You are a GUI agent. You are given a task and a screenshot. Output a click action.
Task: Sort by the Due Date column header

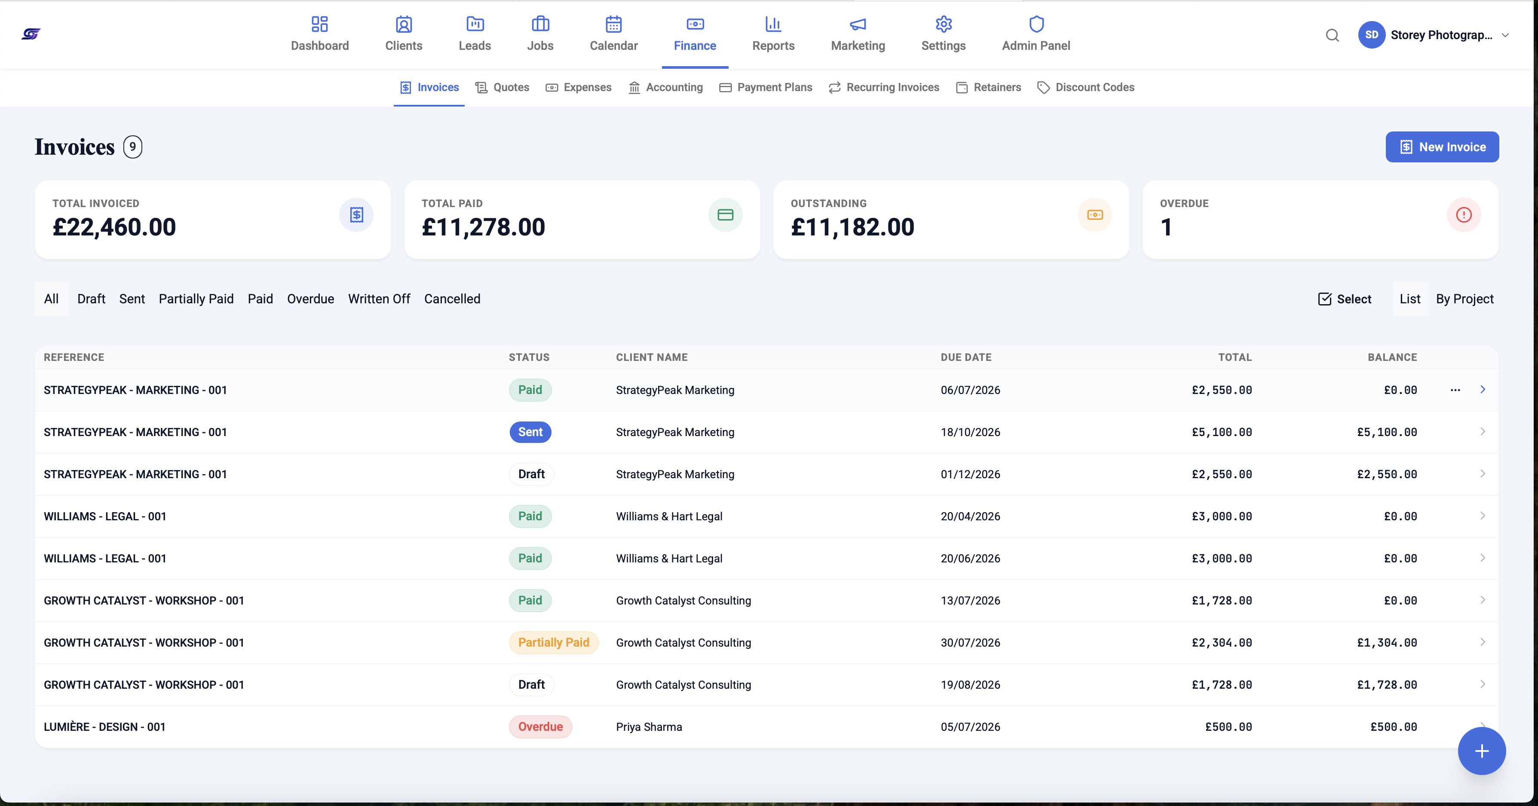pos(965,357)
